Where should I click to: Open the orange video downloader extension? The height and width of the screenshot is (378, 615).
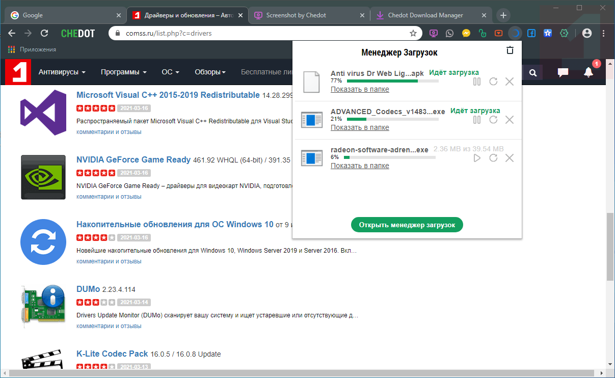(x=499, y=33)
